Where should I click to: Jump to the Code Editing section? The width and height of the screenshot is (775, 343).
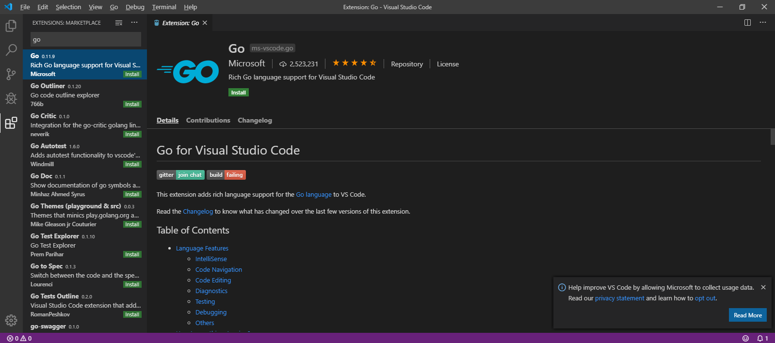click(213, 280)
